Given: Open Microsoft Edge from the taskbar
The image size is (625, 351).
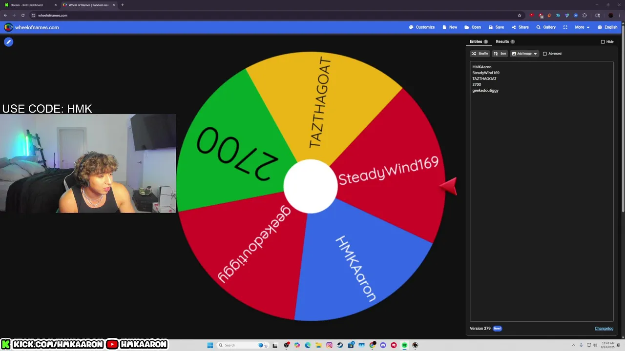Looking at the screenshot, I should (x=308, y=345).
